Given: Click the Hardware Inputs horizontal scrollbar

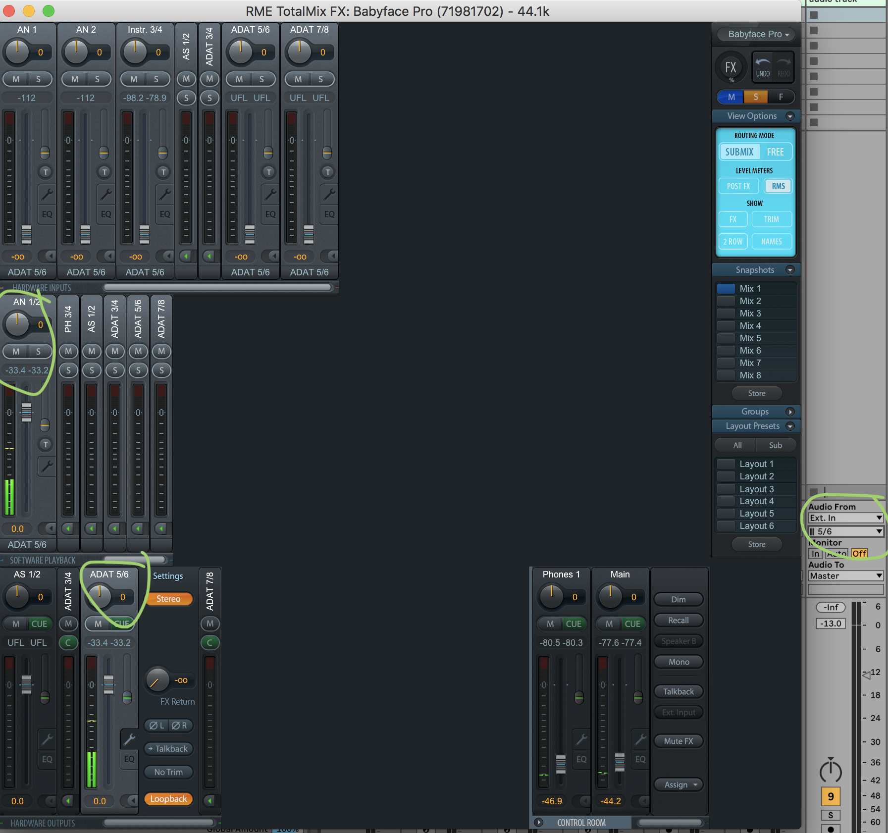Looking at the screenshot, I should 217,287.
